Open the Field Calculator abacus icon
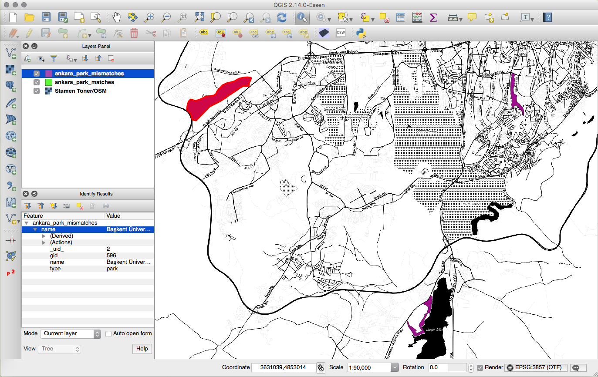 point(417,17)
